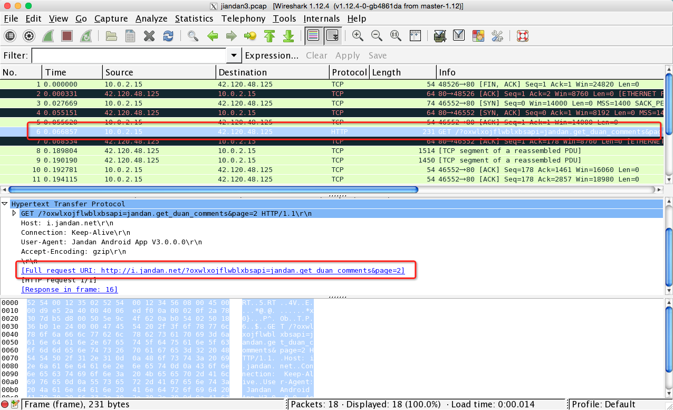Image resolution: width=673 pixels, height=410 pixels.
Task: Collapse Hypertext Transfer Protocol tree
Action: pyautogui.click(x=5, y=204)
